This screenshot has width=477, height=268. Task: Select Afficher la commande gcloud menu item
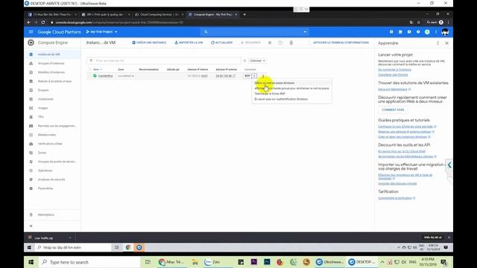click(x=291, y=89)
